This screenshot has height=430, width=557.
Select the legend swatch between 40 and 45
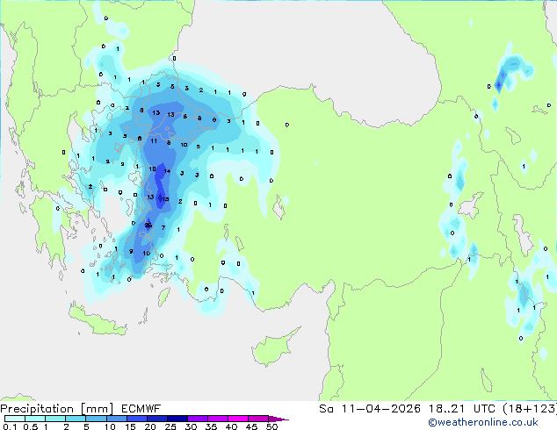238,419
